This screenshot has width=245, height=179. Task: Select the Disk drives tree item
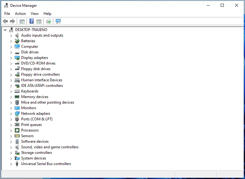[30, 52]
